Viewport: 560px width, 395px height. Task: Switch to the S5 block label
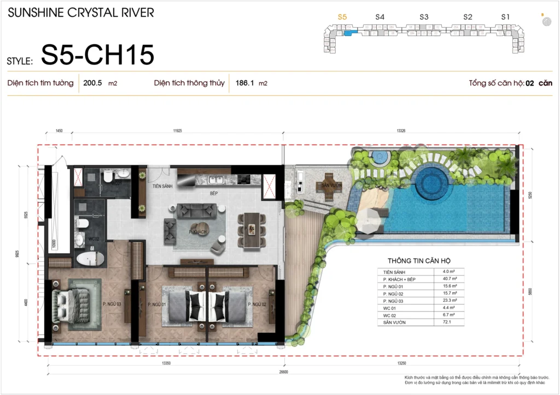click(x=342, y=17)
